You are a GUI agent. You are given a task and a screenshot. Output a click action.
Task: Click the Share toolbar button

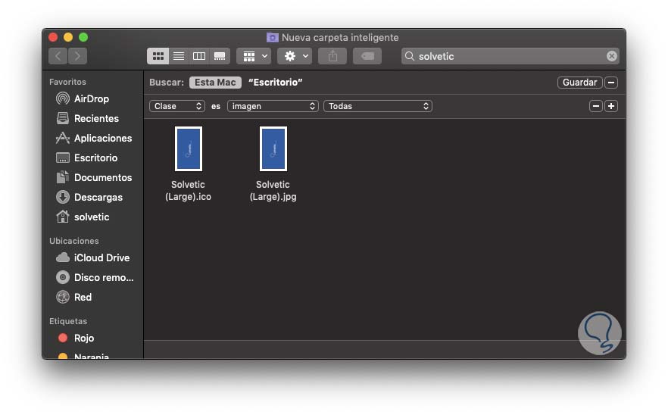pos(332,56)
